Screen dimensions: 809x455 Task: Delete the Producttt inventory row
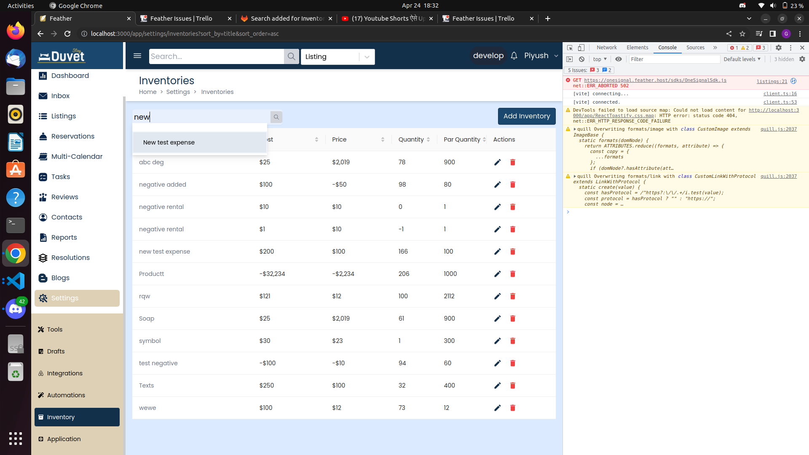pyautogui.click(x=512, y=274)
